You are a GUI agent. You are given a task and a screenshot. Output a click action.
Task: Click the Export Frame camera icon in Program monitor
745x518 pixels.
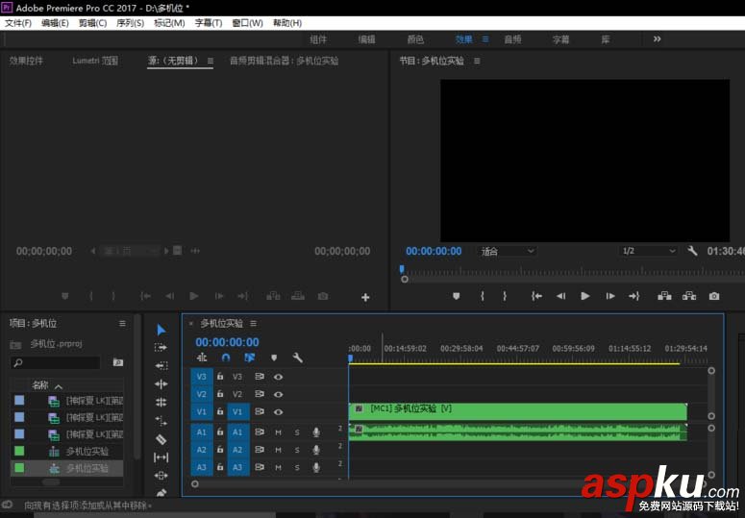[x=713, y=297]
